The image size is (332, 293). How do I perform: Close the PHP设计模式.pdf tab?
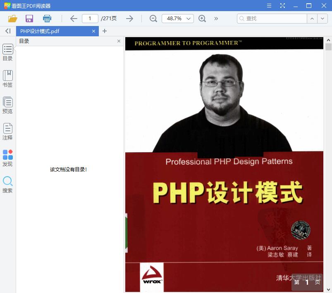pos(93,31)
